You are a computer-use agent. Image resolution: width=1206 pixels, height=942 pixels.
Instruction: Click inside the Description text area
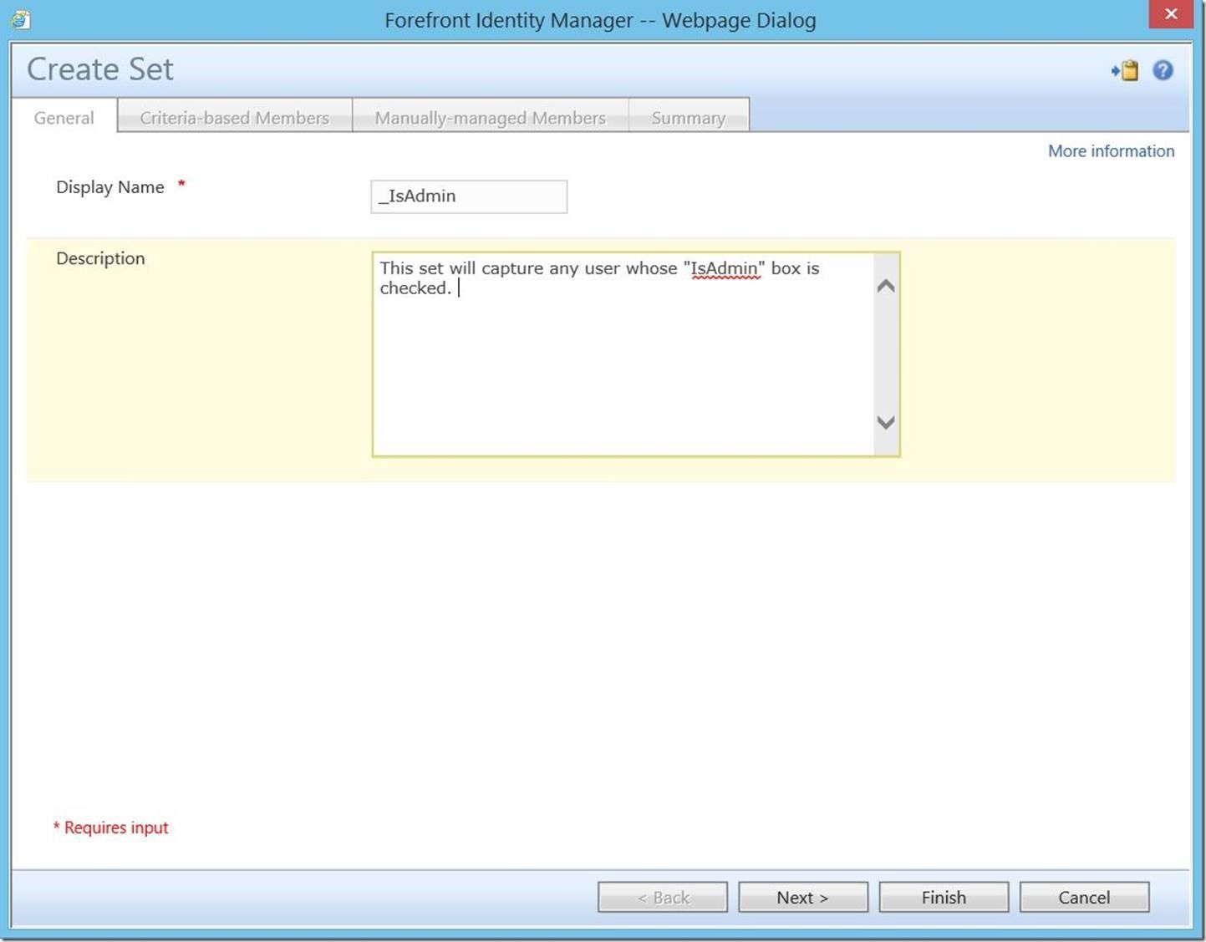(623, 354)
